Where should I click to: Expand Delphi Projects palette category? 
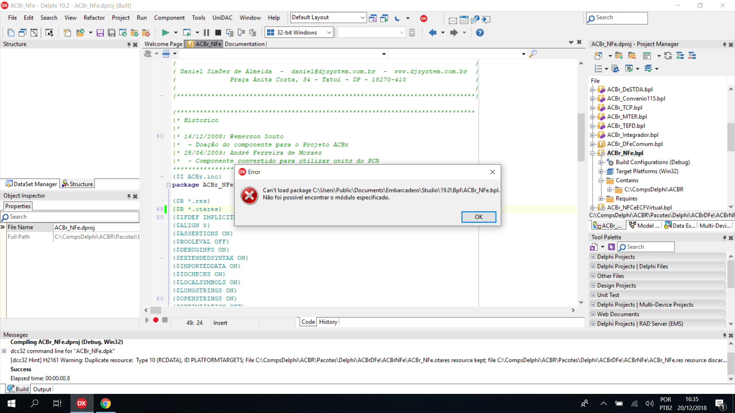pos(593,257)
